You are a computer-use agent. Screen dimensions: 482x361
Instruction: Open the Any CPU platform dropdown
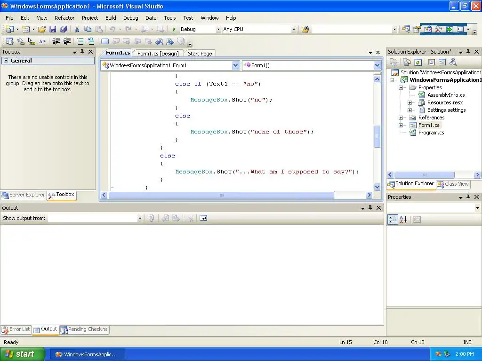[294, 30]
